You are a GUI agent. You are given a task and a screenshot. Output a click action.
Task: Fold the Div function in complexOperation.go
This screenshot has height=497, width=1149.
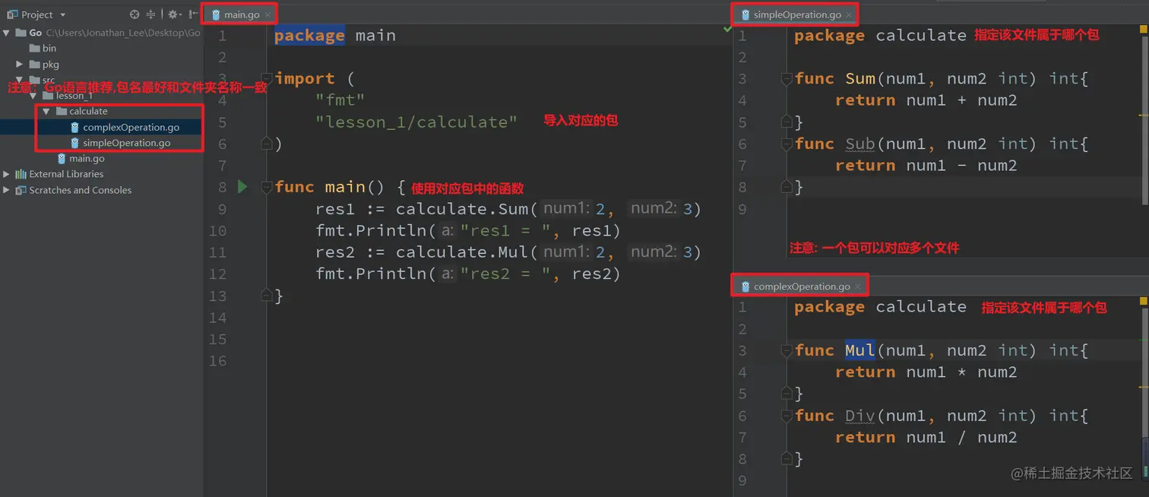point(786,416)
